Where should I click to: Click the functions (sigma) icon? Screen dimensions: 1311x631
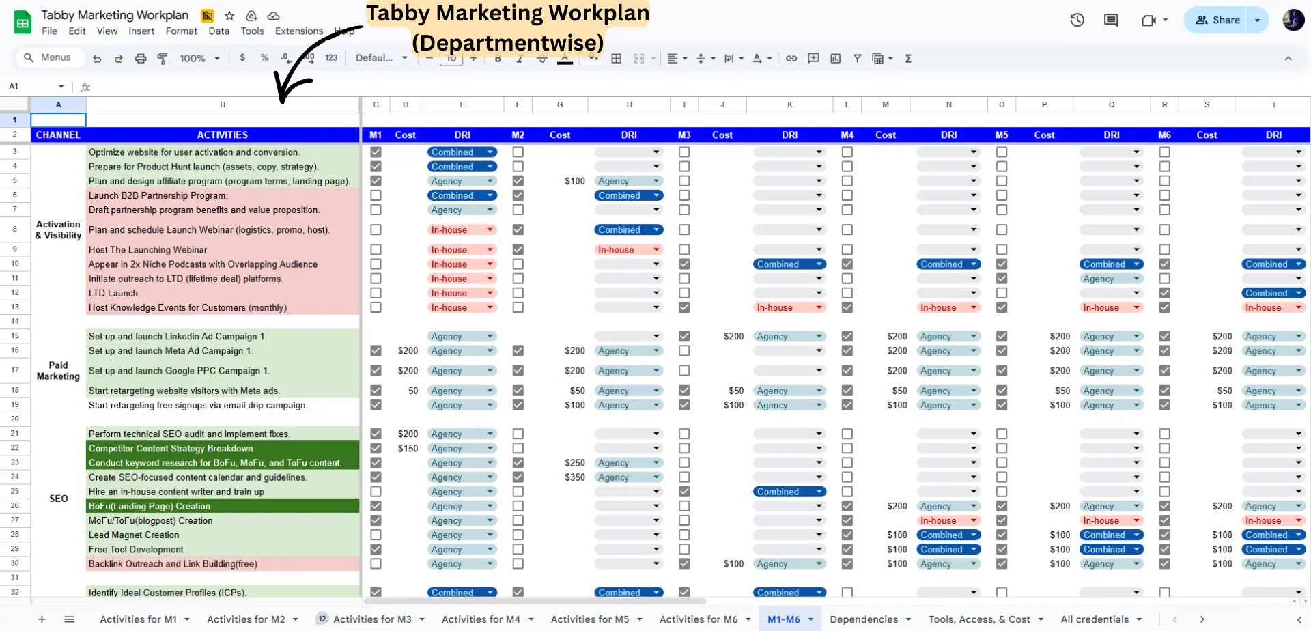(x=908, y=59)
